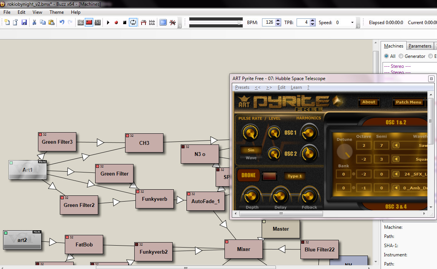The width and height of the screenshot is (437, 269).
Task: Toggle the blue panel view icon
Action: (163, 23)
